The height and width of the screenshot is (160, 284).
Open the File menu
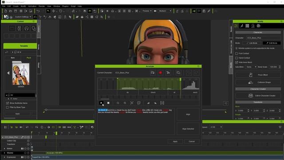click(x=4, y=6)
